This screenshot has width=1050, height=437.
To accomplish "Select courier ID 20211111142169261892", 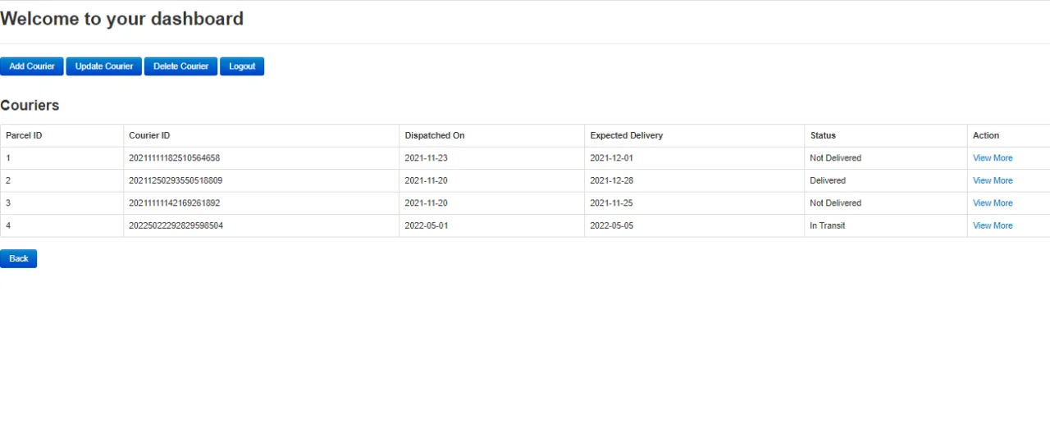I will (175, 203).
